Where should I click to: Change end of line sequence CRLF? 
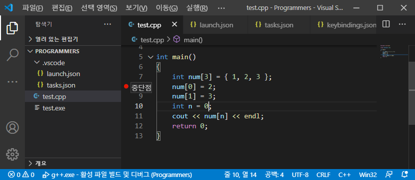(x=323, y=175)
